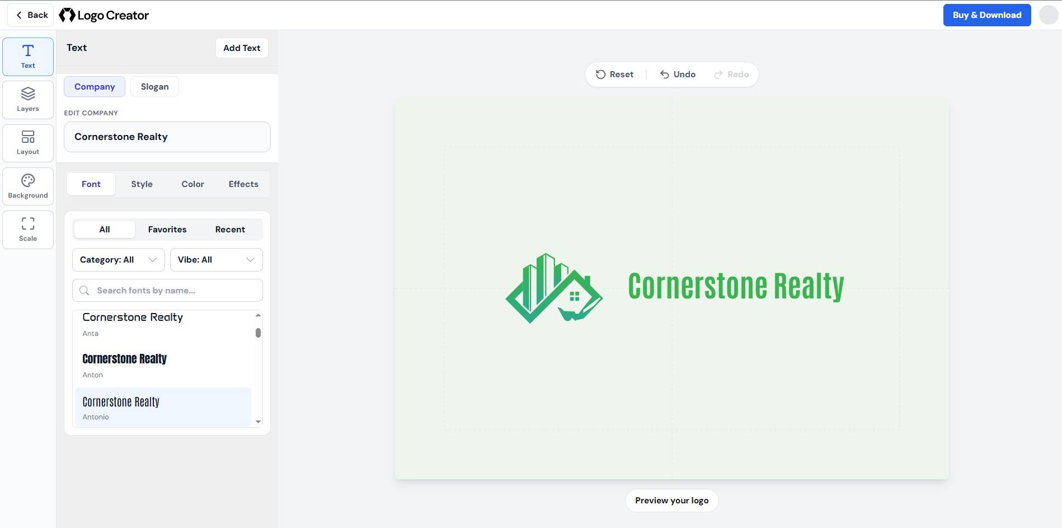Go back with the Back button

click(31, 15)
